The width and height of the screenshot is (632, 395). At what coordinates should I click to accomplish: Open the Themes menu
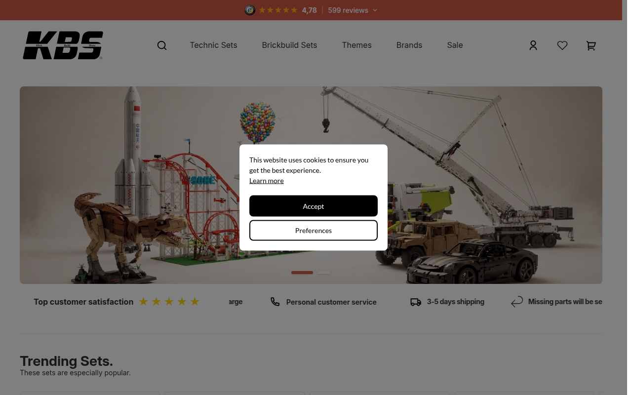click(356, 45)
